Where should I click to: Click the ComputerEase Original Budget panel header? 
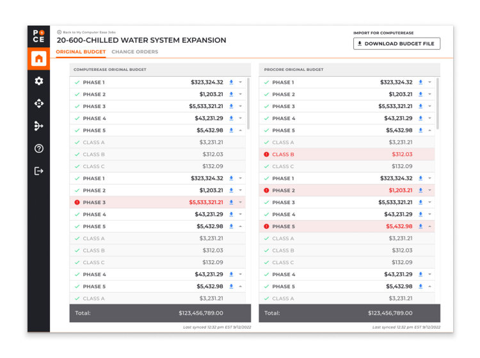pyautogui.click(x=160, y=70)
